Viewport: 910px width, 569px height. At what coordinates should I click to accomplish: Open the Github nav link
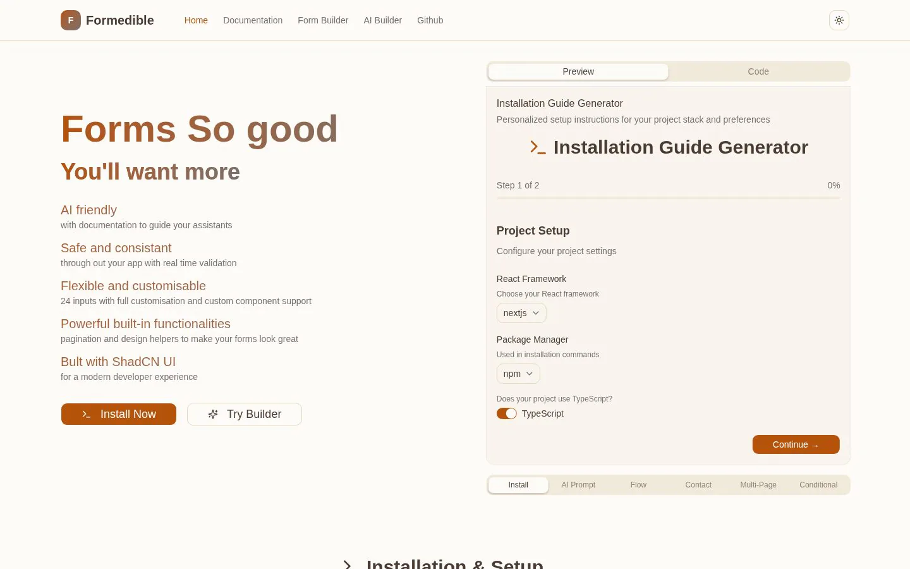[430, 20]
